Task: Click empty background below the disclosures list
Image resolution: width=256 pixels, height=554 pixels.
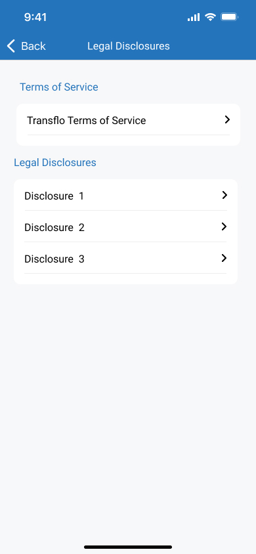Action: coord(128,406)
